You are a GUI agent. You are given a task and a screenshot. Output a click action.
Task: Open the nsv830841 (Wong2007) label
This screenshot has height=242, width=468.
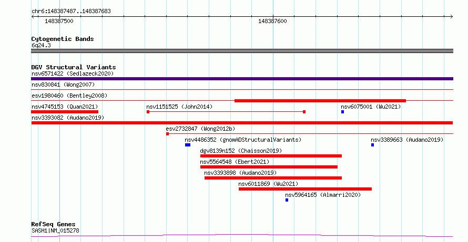63,85
